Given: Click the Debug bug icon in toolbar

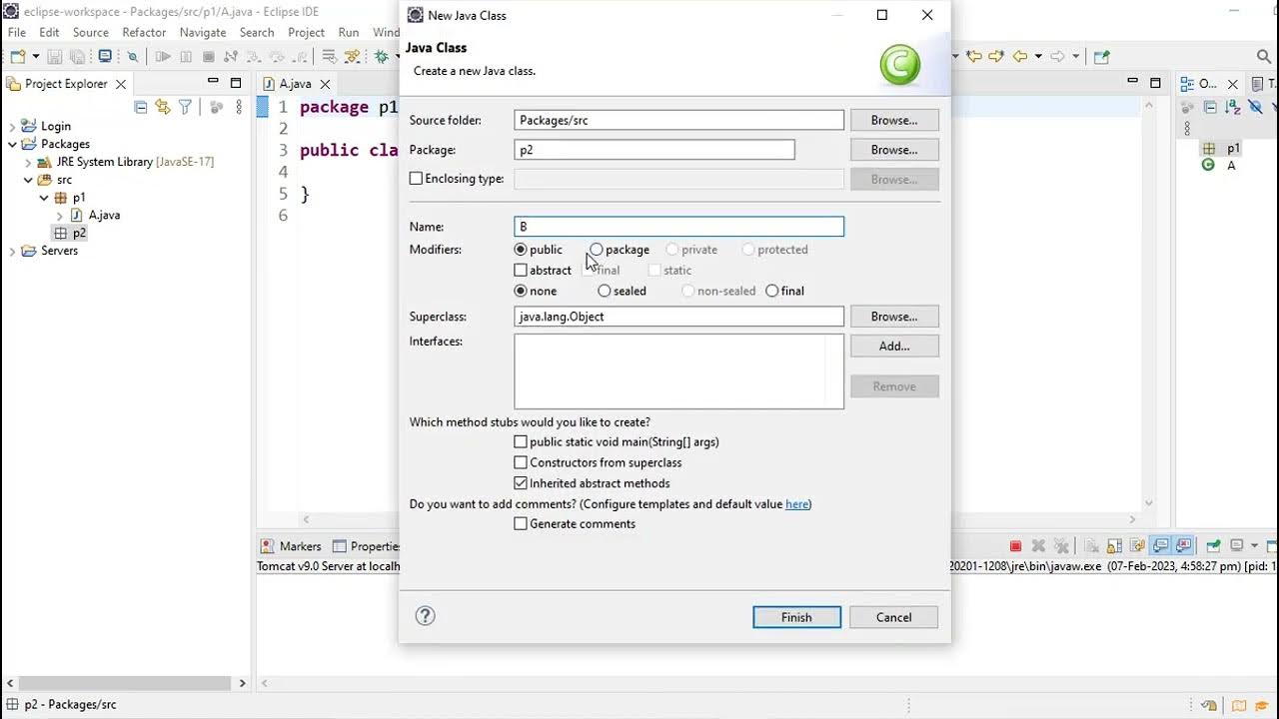Looking at the screenshot, I should [380, 57].
